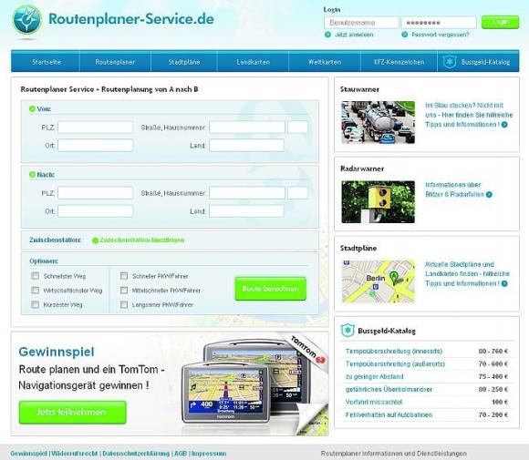Click the arrow icon beside Jetzt anmelden
529x460 pixels.
click(327, 35)
